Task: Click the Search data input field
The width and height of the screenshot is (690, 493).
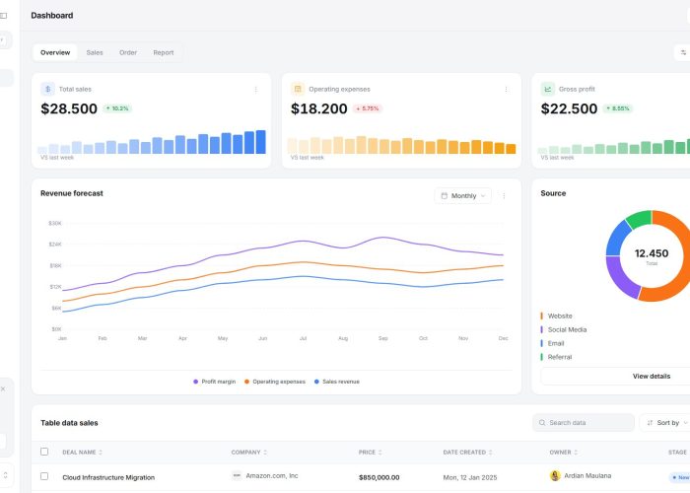Action: pos(584,423)
